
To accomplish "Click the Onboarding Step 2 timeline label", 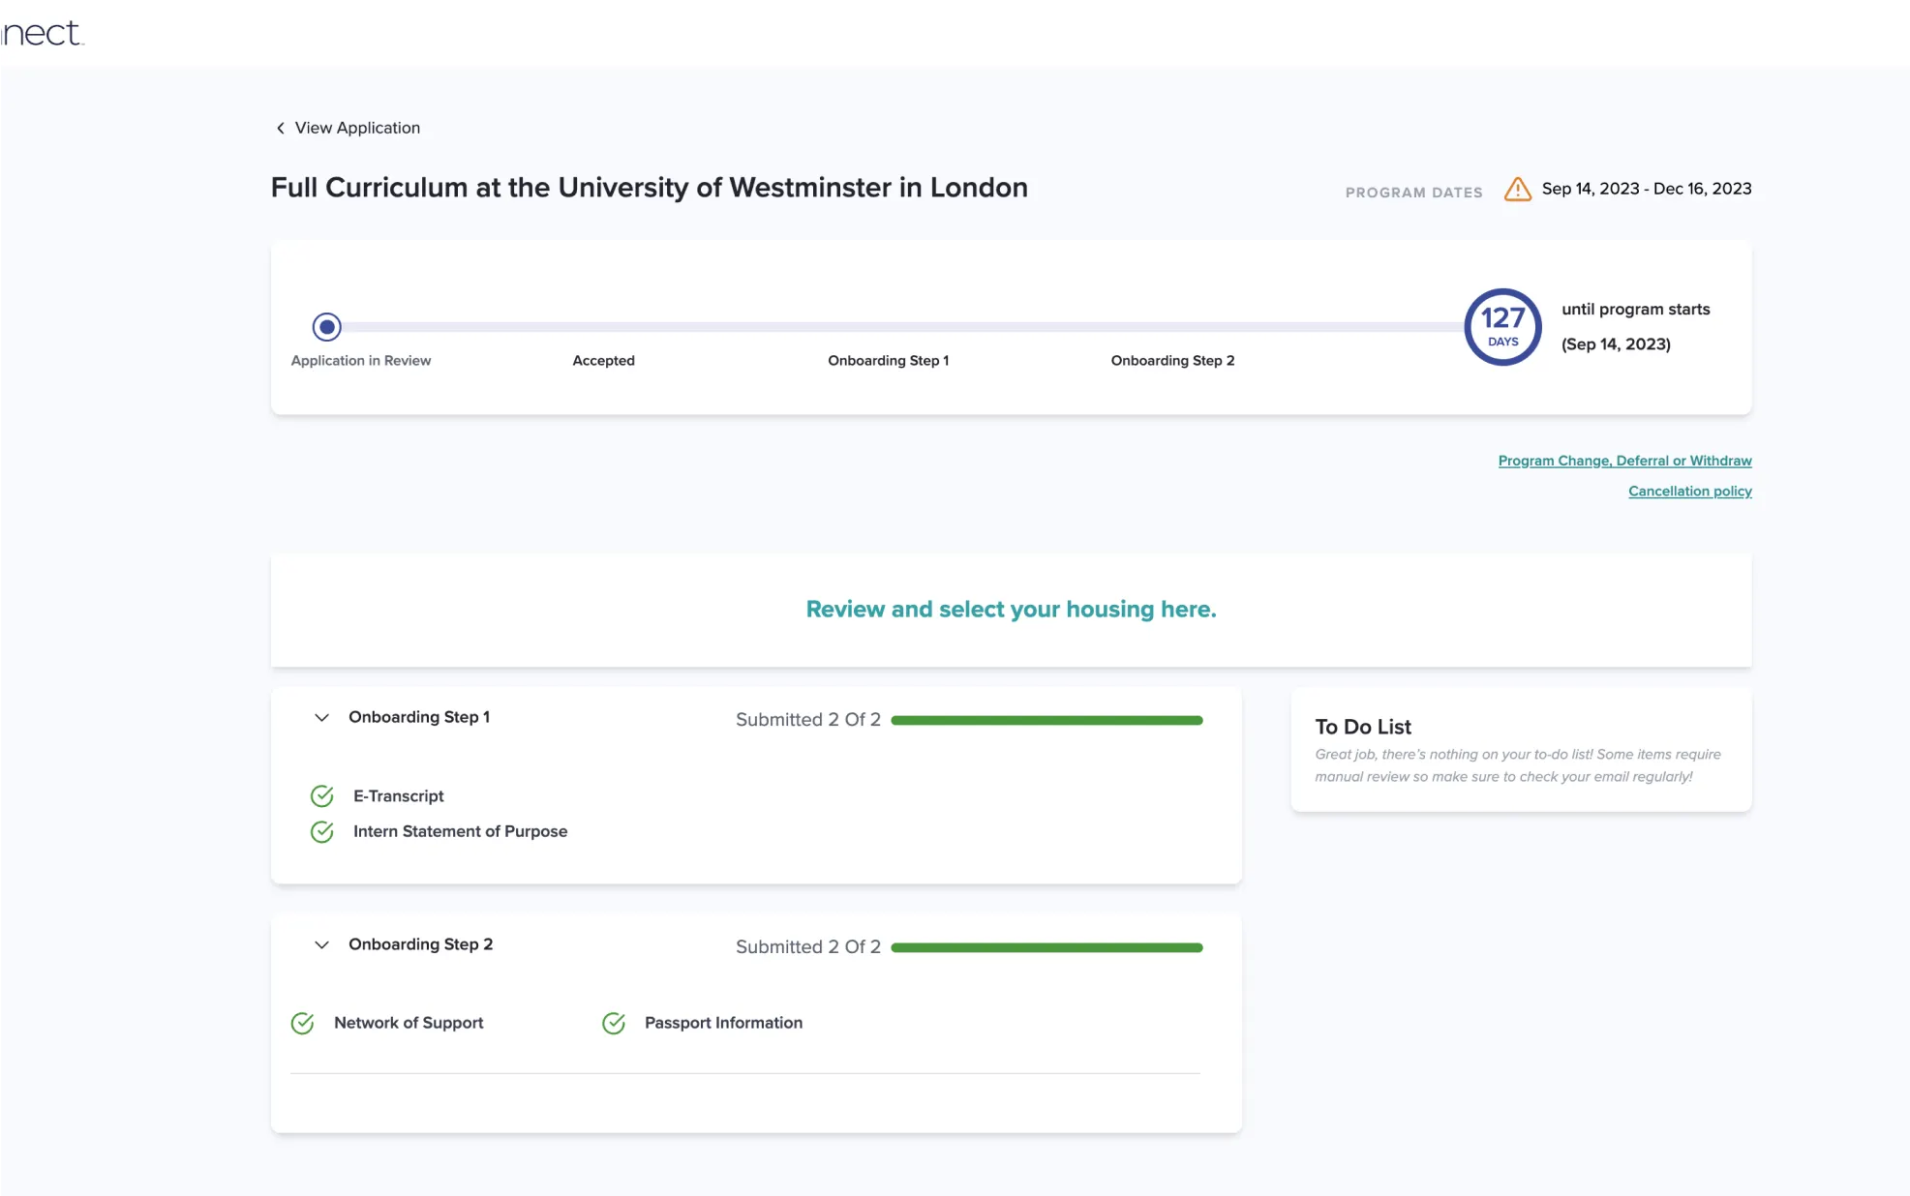I will coord(1172,360).
